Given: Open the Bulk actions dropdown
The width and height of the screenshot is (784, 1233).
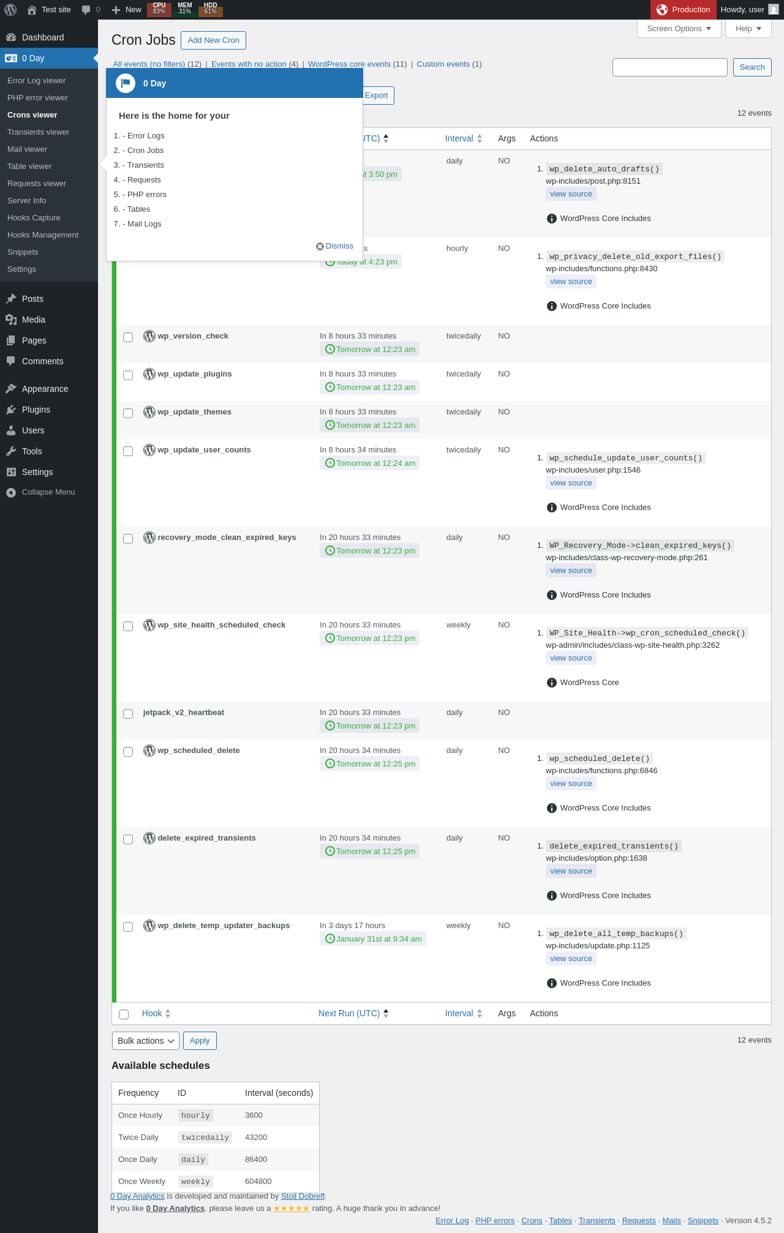Looking at the screenshot, I should pyautogui.click(x=146, y=1041).
